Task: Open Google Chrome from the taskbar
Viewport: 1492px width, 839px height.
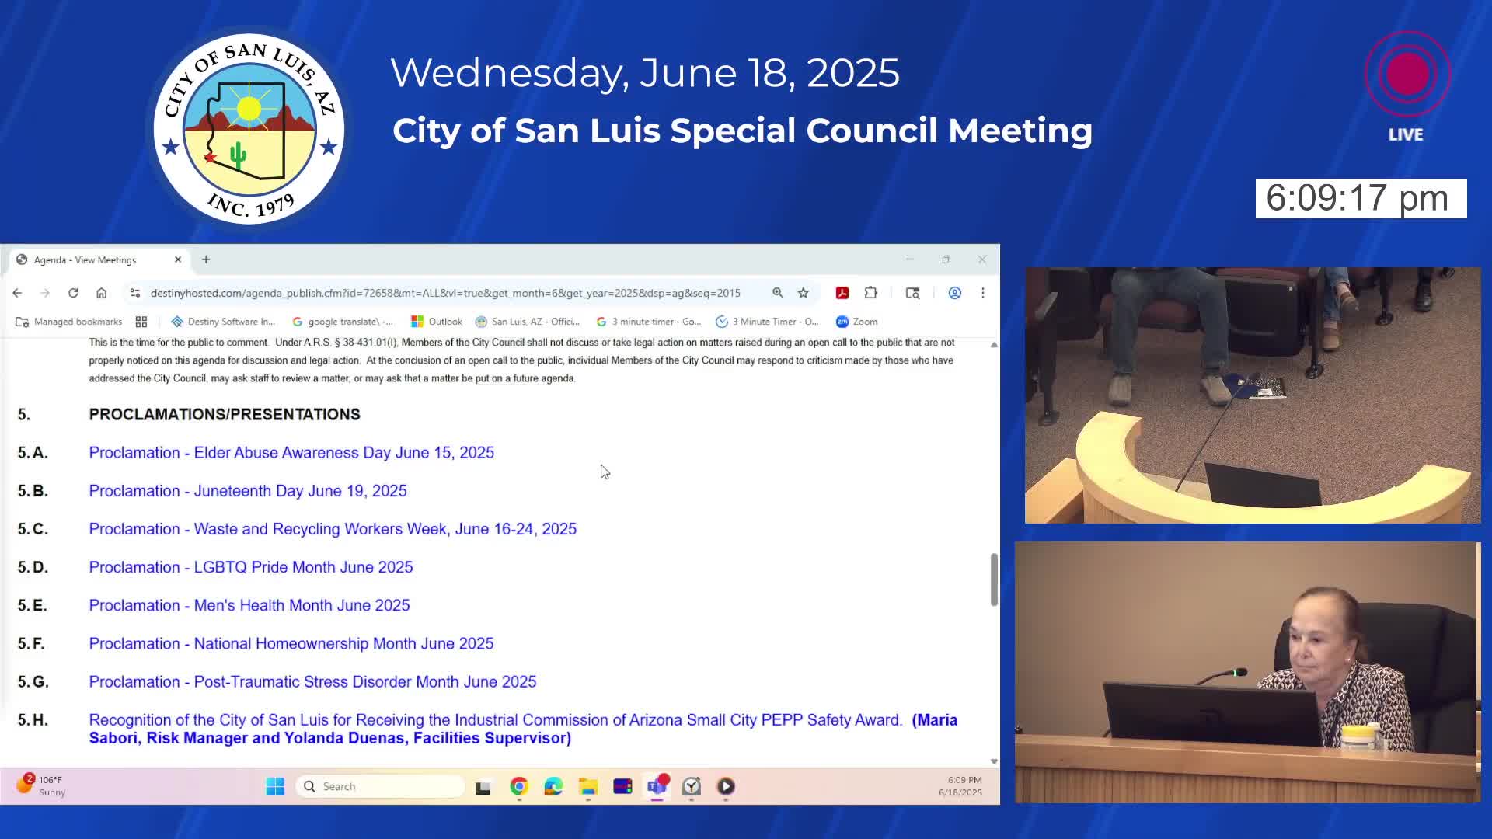Action: (x=519, y=787)
